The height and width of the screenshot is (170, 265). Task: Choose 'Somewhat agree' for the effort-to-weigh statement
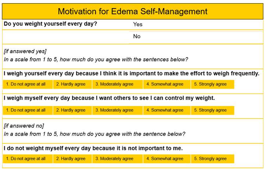[167, 84]
